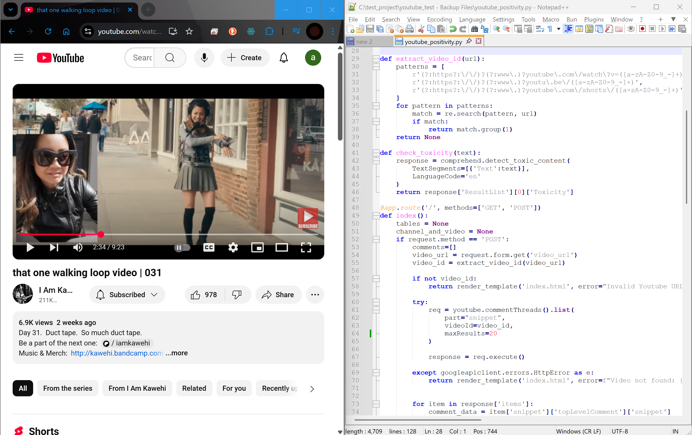This screenshot has width=692, height=435.
Task: Start macro recording in Notepad++
Action: [x=642, y=29]
